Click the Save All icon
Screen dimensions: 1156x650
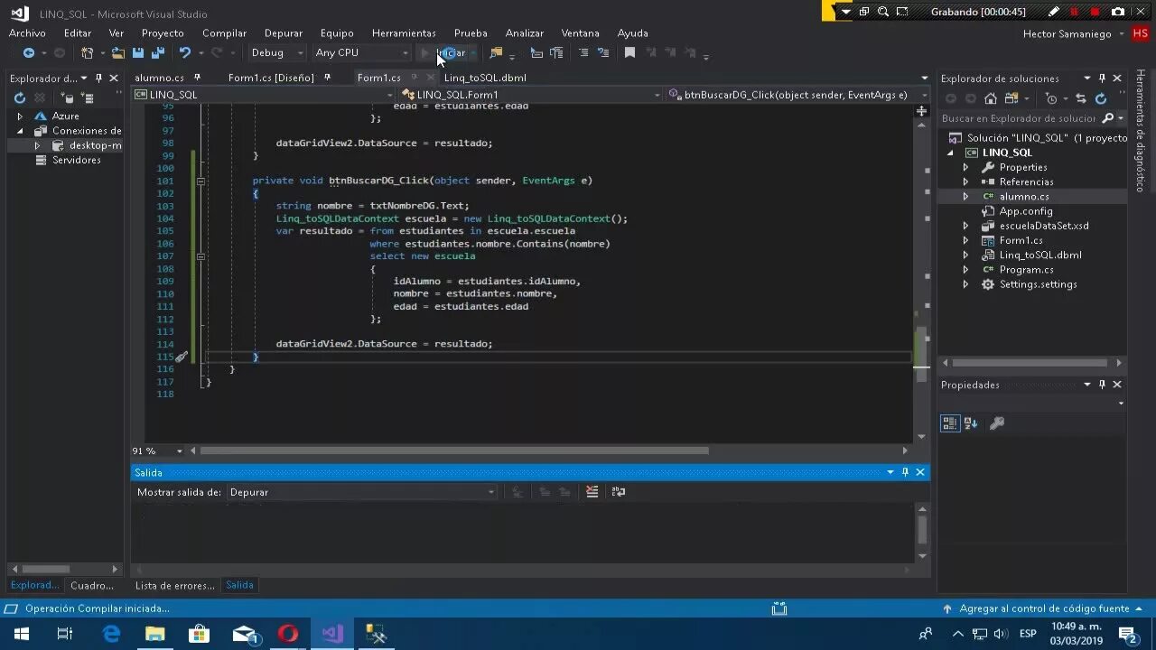point(157,53)
